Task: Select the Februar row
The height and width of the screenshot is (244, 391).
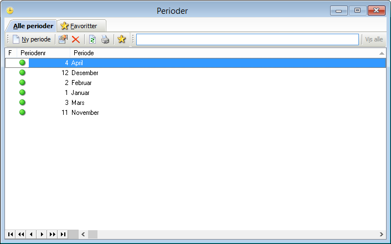Action: 195,83
